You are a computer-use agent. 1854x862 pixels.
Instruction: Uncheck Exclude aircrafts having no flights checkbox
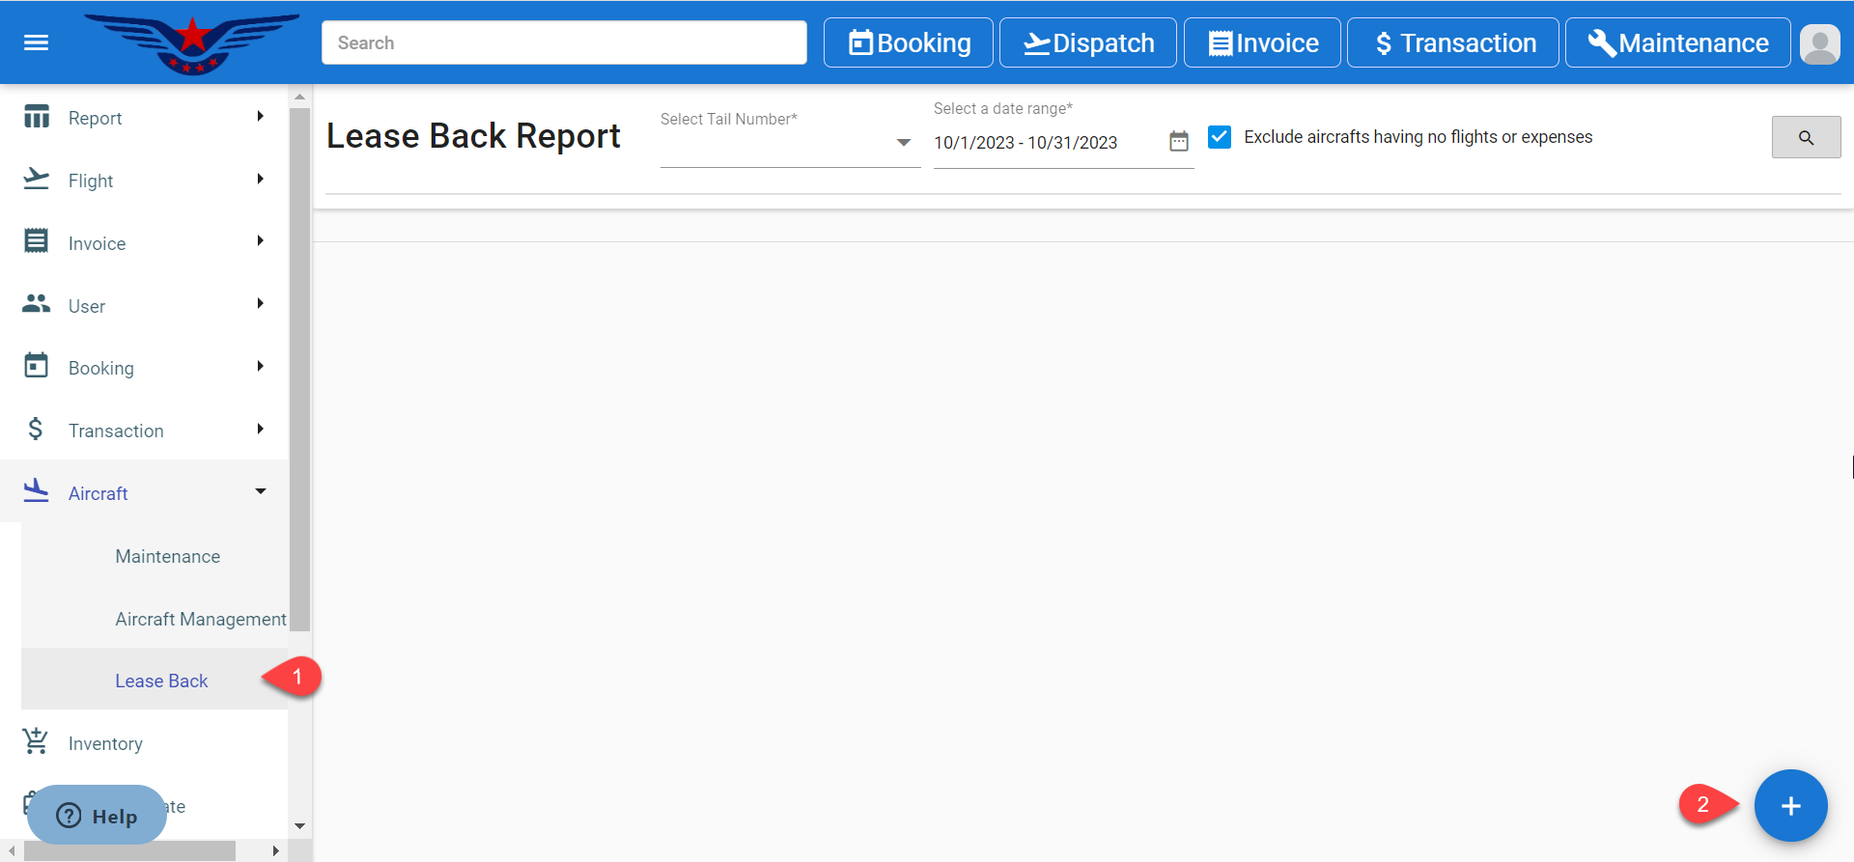(1220, 137)
